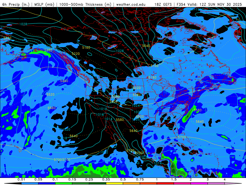Image resolution: width=246 pixels, height=185 pixels.
Task: Click the '18Z GEFS' model run label
Action: point(163,4)
